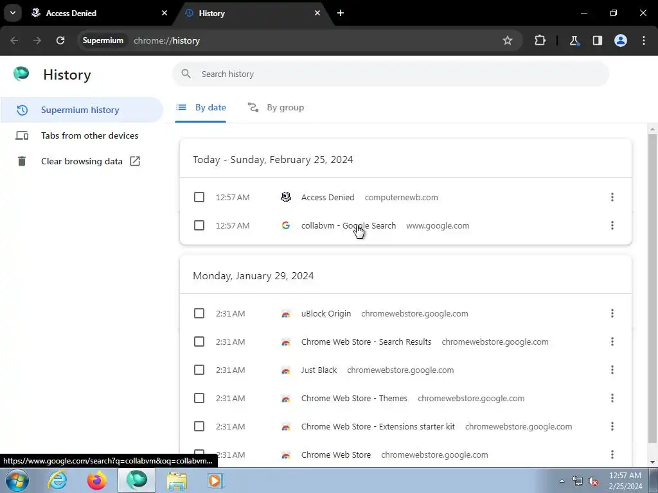Switch to the By date view
The image size is (658, 493).
pos(200,107)
